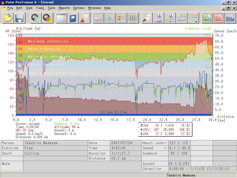Switch to the bar histogram view icon
Screen dimensions: 237x178
[110, 18]
